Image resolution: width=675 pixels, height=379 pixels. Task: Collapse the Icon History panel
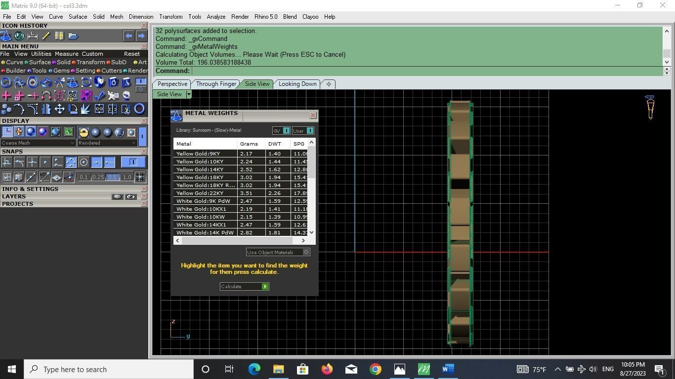point(144,26)
